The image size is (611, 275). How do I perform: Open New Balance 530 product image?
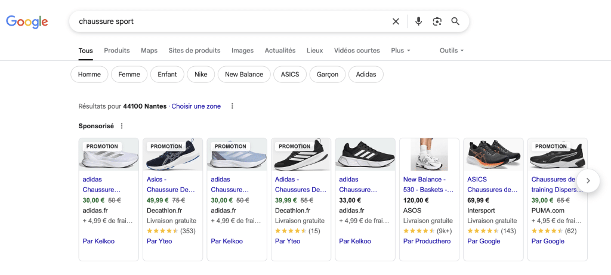[430, 155]
